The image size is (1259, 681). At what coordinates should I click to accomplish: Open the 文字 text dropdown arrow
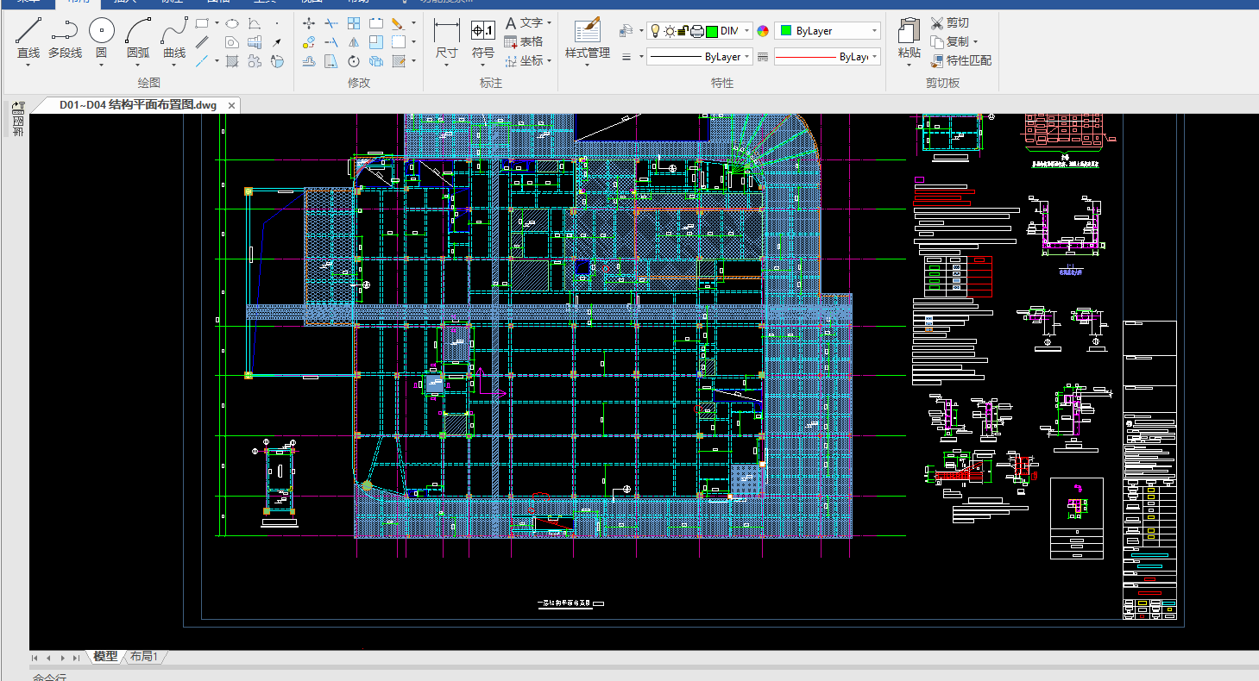click(x=549, y=23)
